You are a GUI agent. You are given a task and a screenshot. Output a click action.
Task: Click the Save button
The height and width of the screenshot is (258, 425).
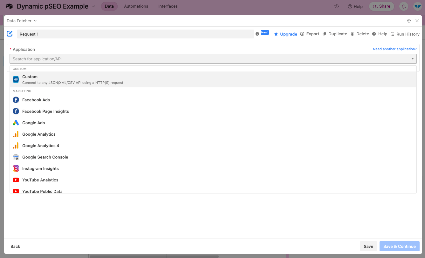[x=368, y=246]
